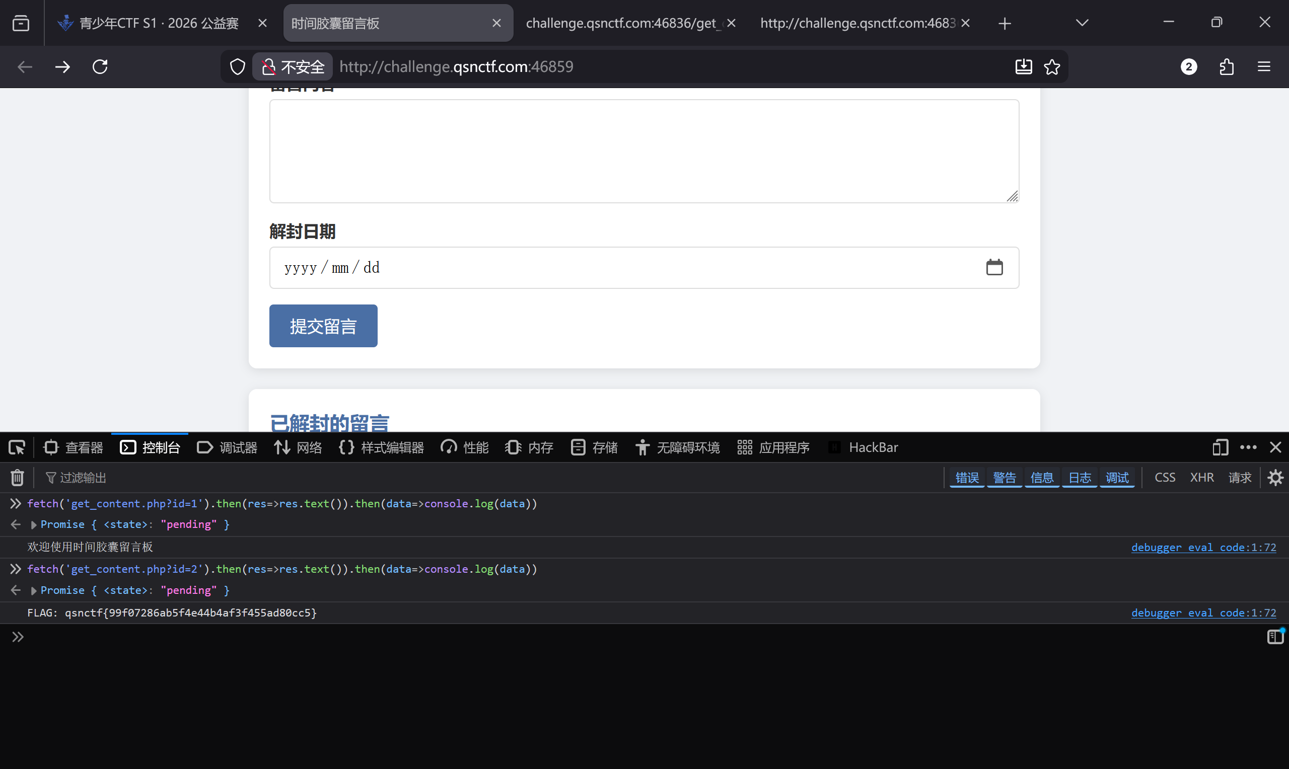The image size is (1289, 769).
Task: Click into the message content textarea
Action: point(643,151)
